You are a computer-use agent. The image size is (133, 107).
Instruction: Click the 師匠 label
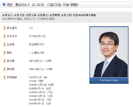[9, 53]
